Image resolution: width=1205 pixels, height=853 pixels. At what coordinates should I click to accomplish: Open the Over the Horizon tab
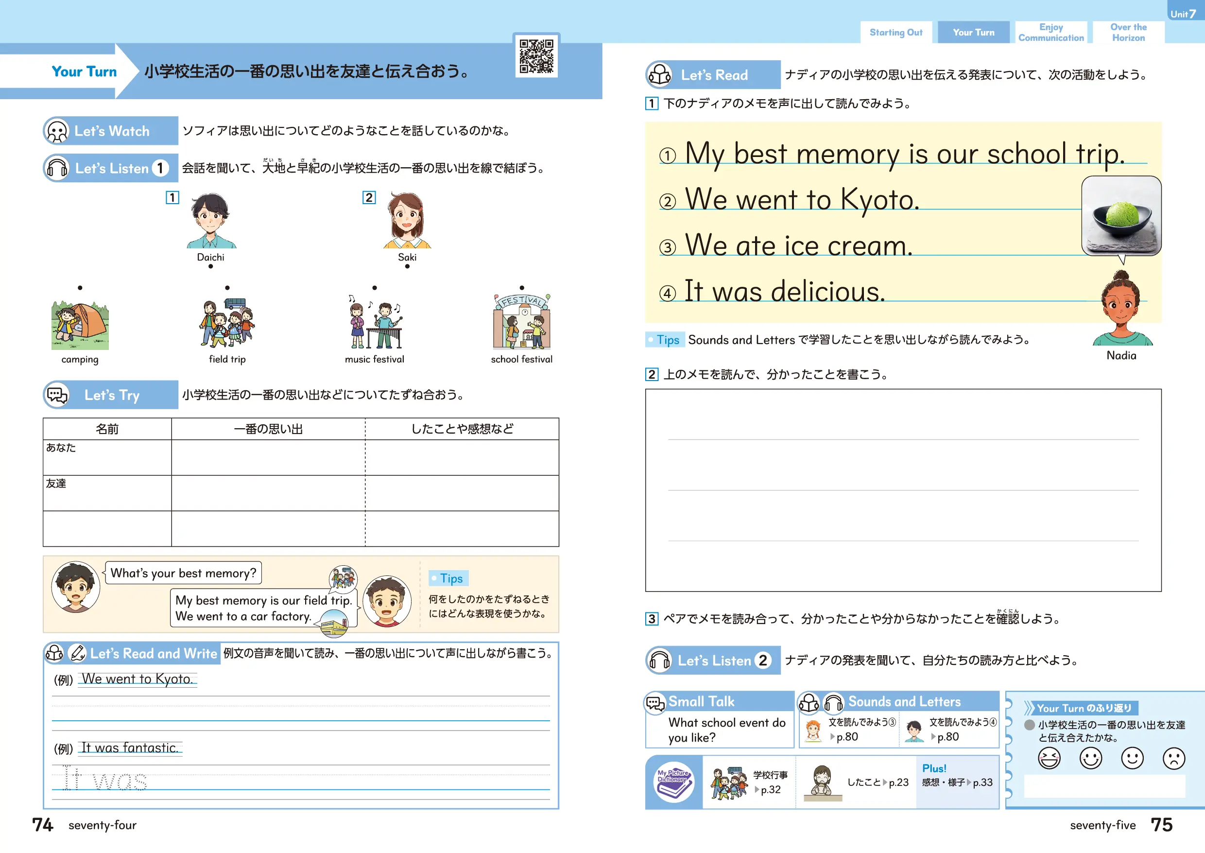click(1128, 33)
